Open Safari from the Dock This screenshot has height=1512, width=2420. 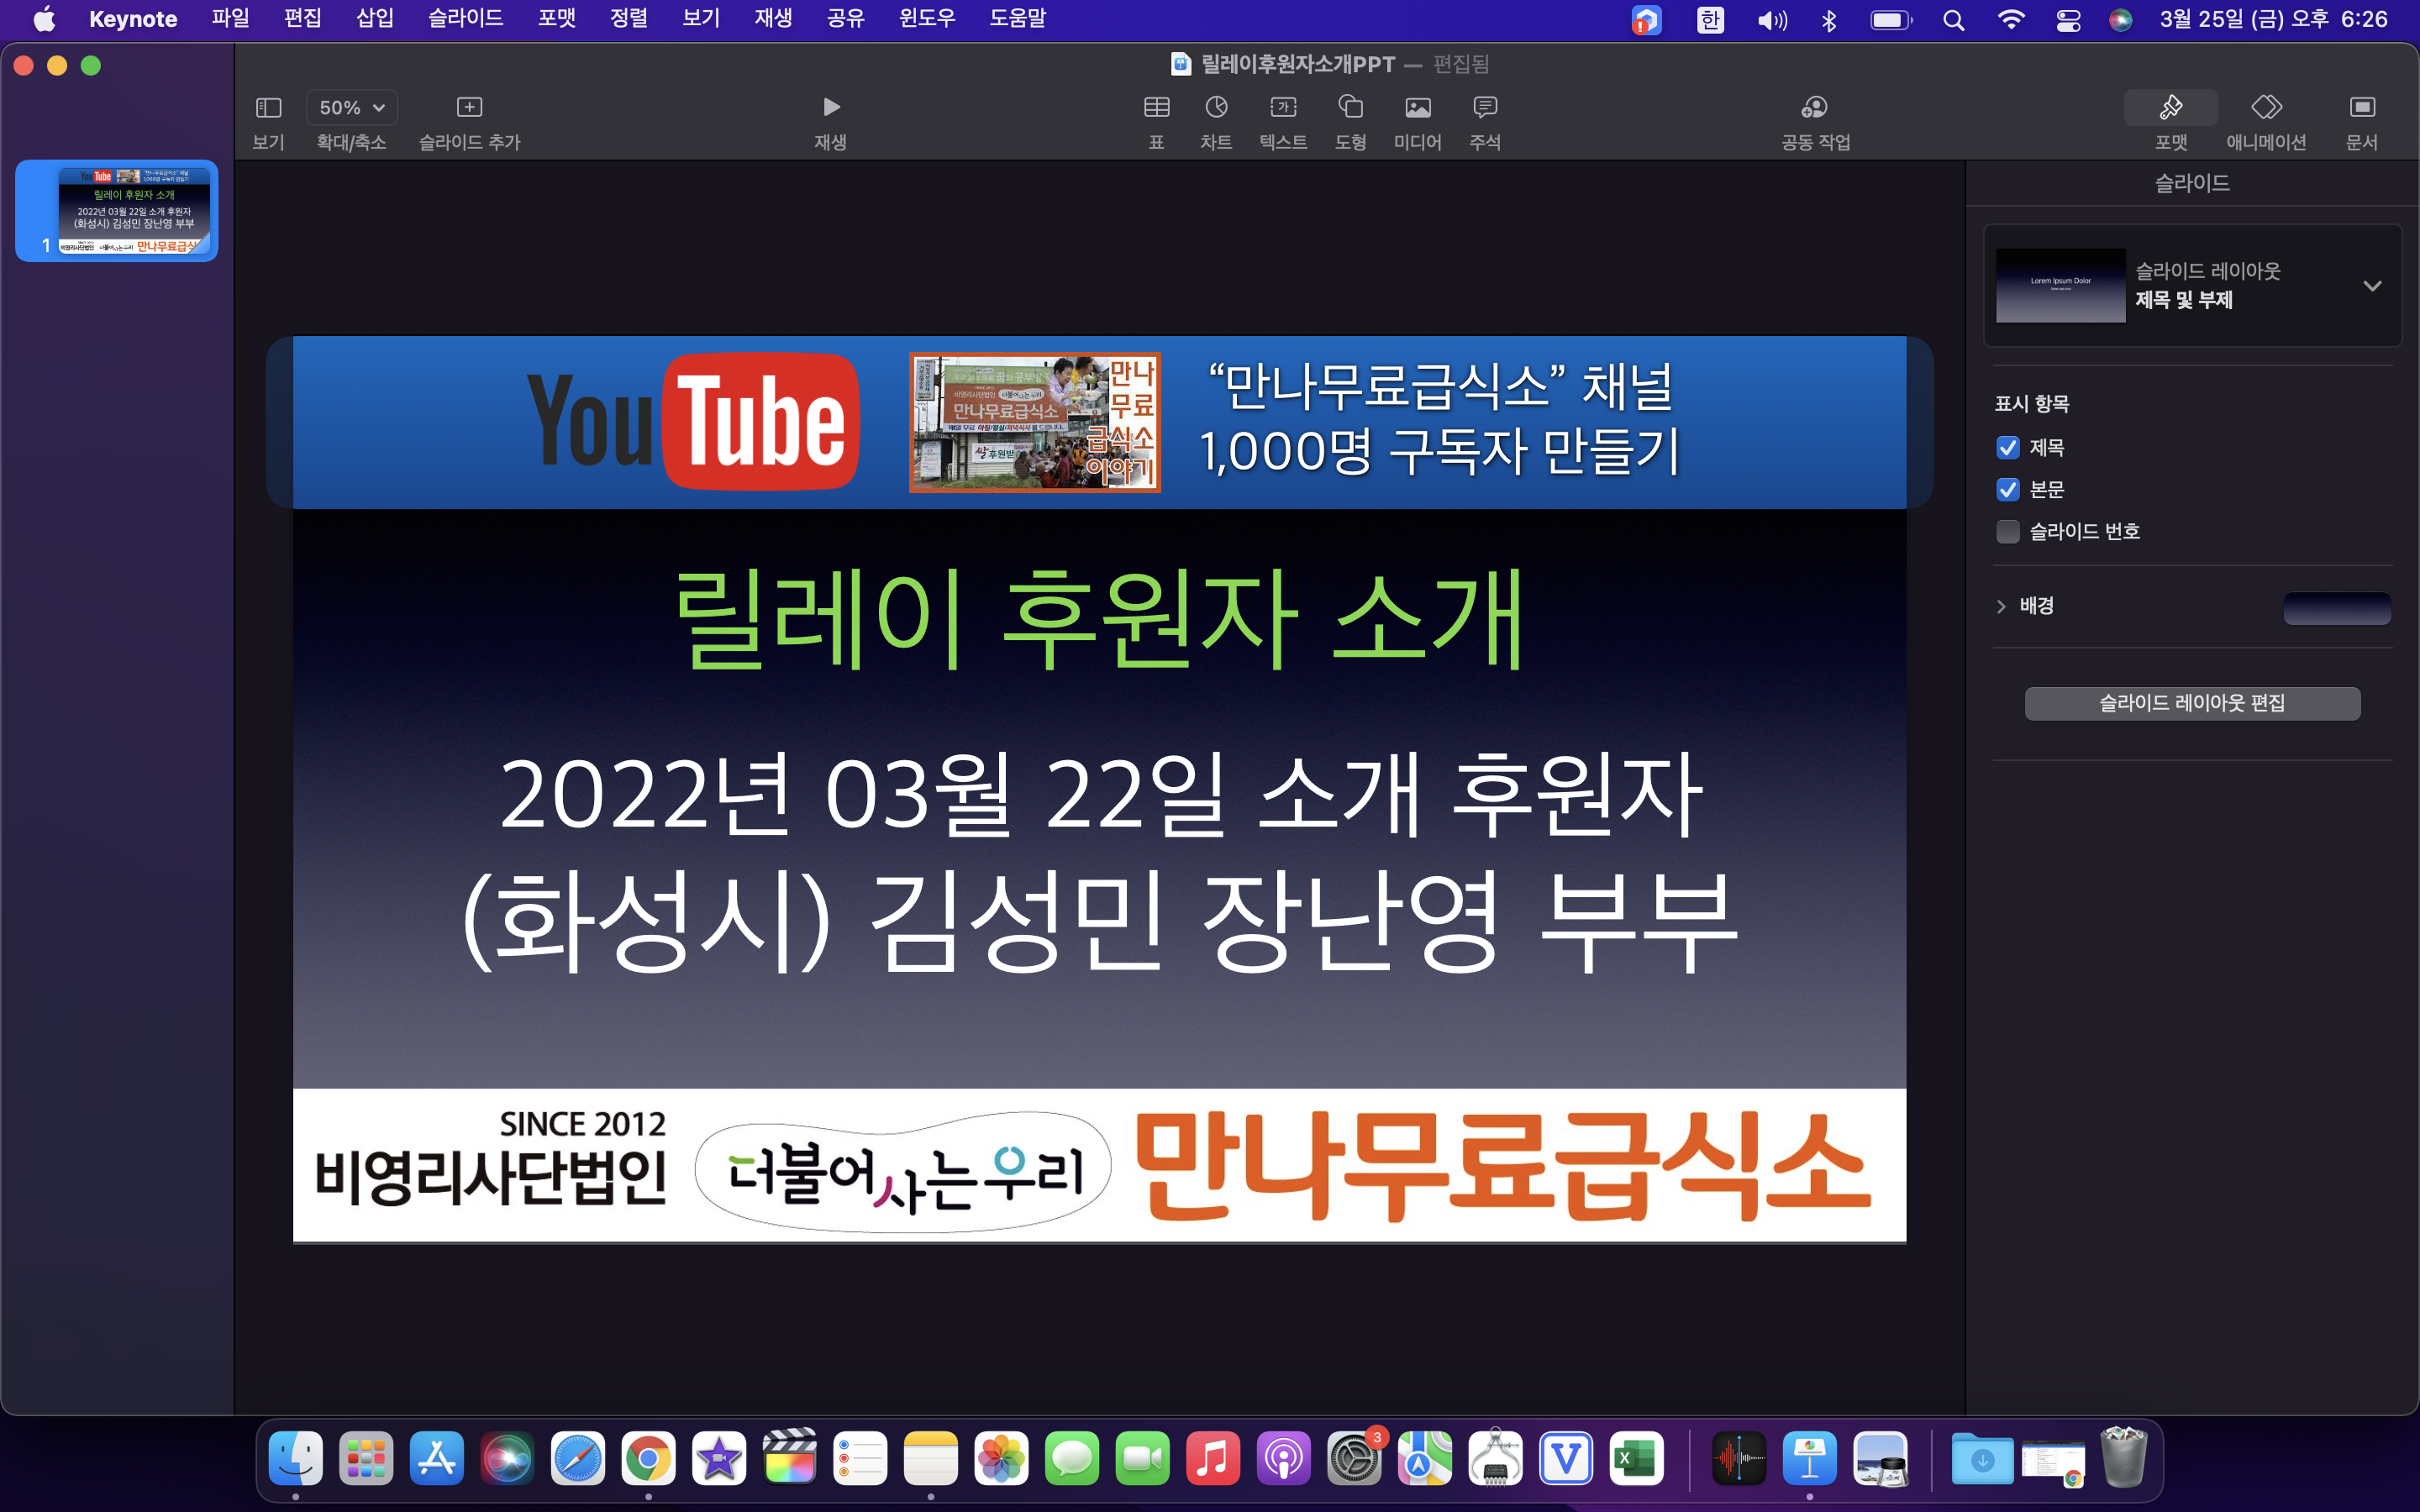[x=578, y=1459]
